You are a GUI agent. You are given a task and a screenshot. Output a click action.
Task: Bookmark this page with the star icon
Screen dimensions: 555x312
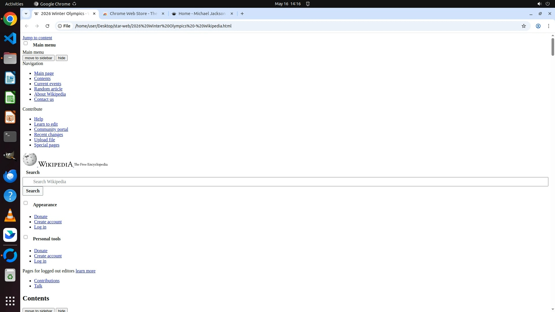click(523, 26)
